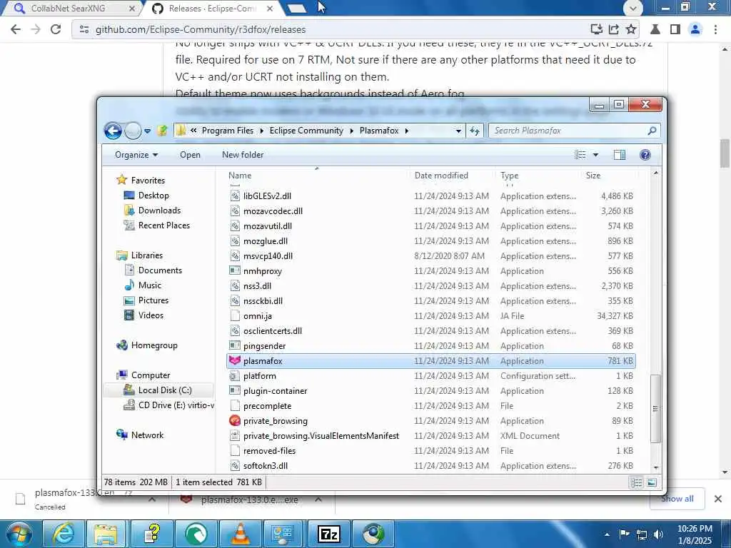The height and width of the screenshot is (548, 731).
Task: Click the Explorer Back arrow button
Action: 113,131
